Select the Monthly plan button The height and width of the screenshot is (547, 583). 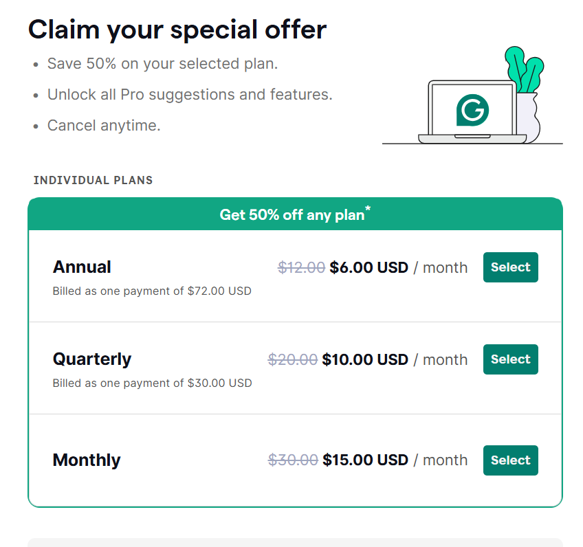(x=510, y=460)
